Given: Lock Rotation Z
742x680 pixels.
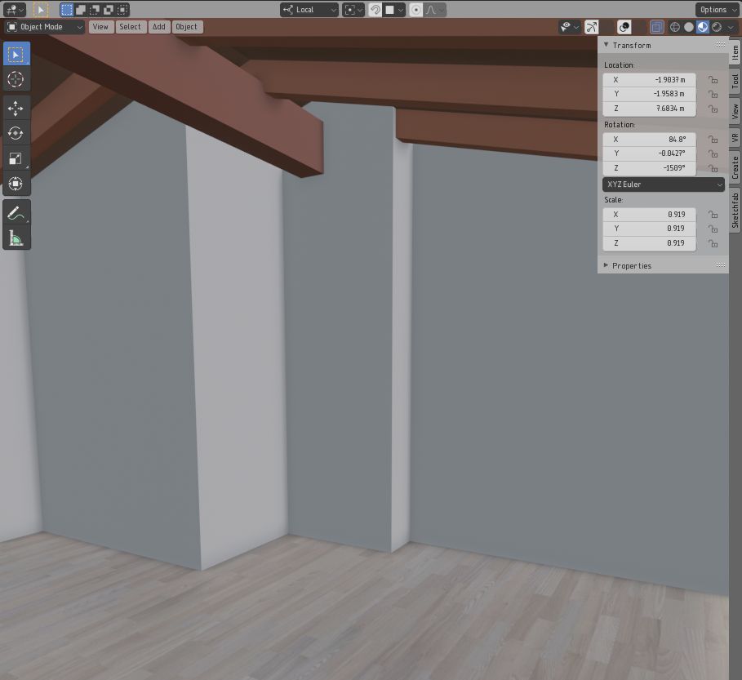Looking at the screenshot, I should click(713, 168).
